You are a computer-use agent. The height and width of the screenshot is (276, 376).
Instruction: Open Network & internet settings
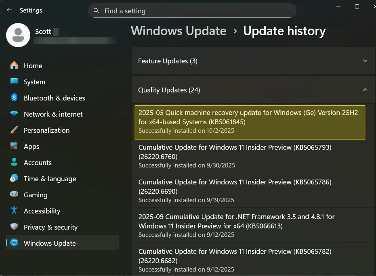click(62, 114)
